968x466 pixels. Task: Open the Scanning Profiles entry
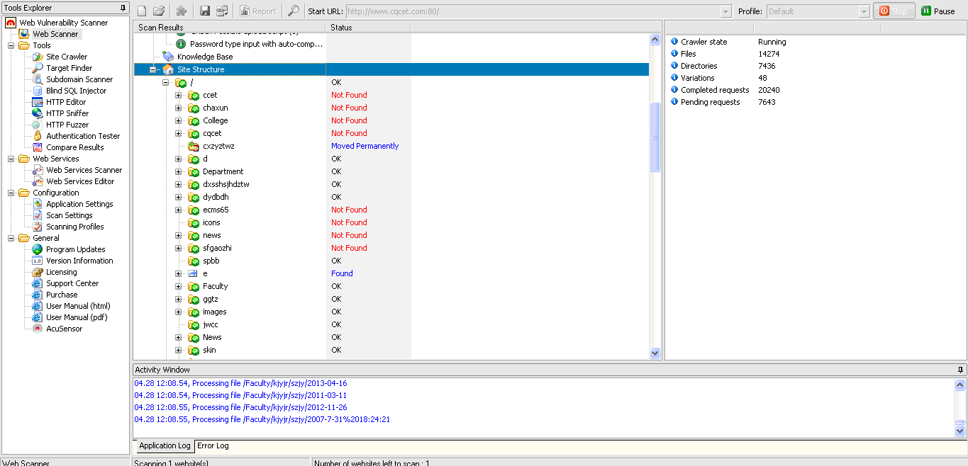pos(74,227)
